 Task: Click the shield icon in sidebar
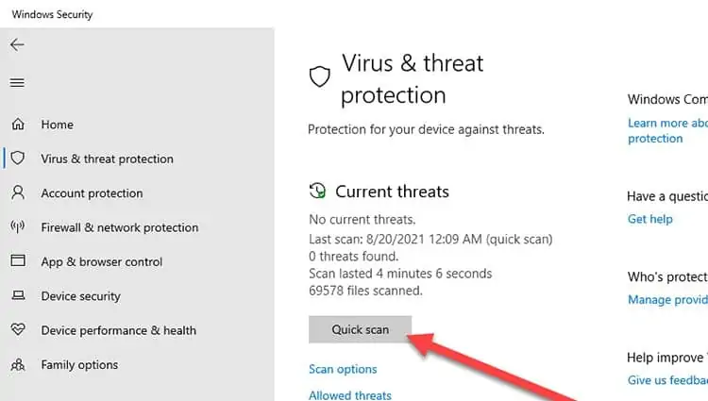point(17,159)
